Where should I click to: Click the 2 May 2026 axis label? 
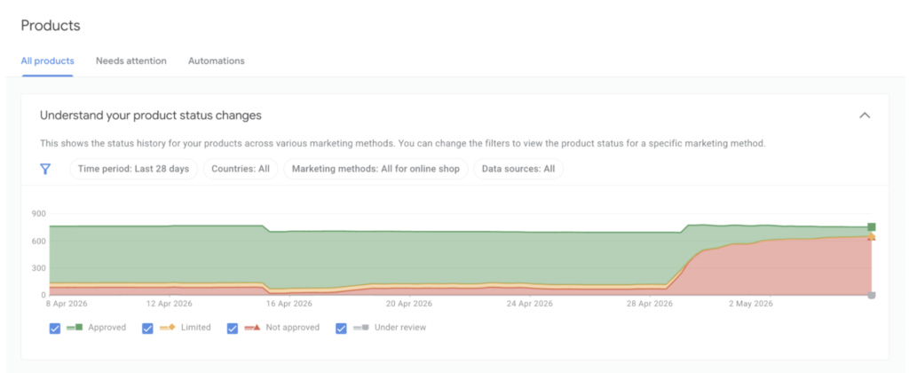click(751, 304)
